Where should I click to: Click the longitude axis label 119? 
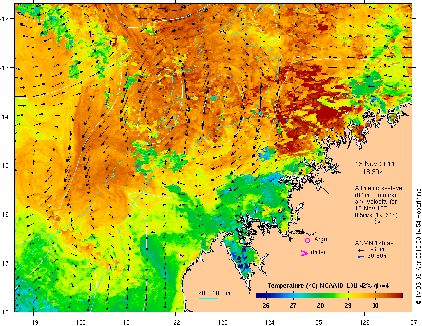[34, 322]
